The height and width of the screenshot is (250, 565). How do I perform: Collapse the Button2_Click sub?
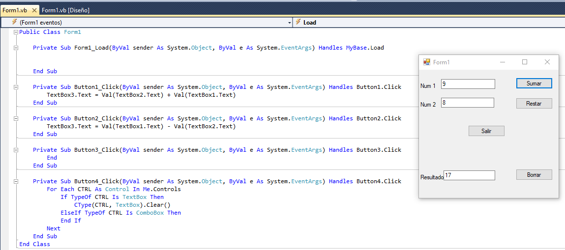pos(15,119)
